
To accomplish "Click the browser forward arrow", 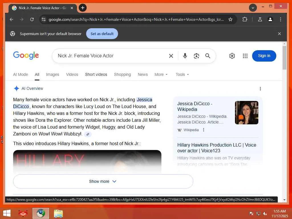I will pyautogui.click(x=22, y=19).
